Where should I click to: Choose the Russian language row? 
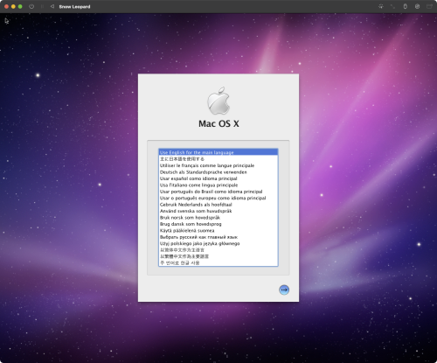[218, 237]
